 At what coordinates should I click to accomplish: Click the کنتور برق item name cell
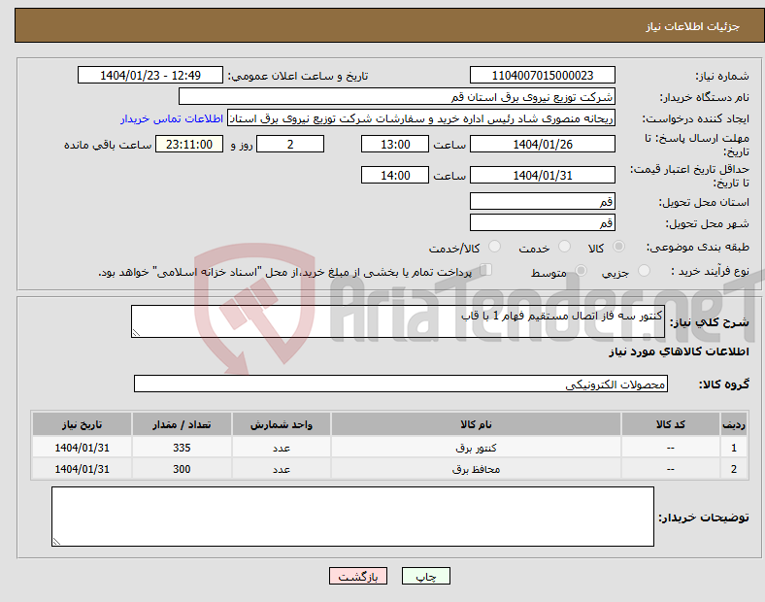click(476, 448)
